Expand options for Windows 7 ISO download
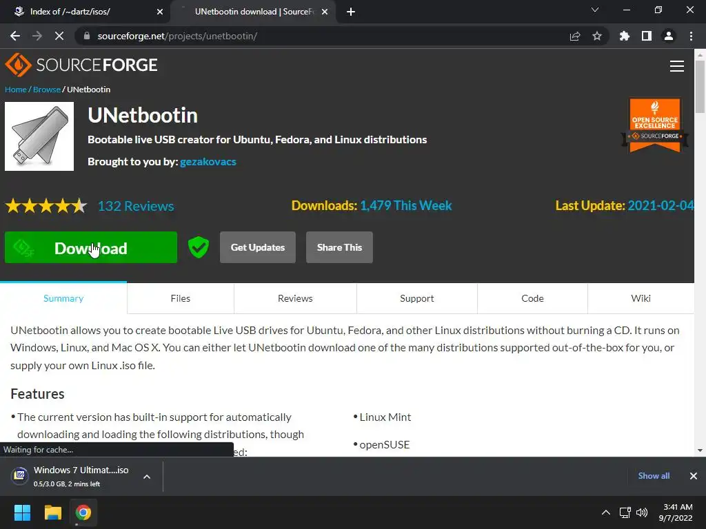Viewport: 706px width, 529px height. click(x=147, y=477)
